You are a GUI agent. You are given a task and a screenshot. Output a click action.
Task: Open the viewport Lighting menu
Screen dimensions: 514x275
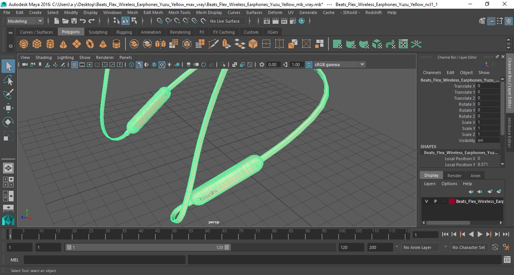pyautogui.click(x=65, y=57)
